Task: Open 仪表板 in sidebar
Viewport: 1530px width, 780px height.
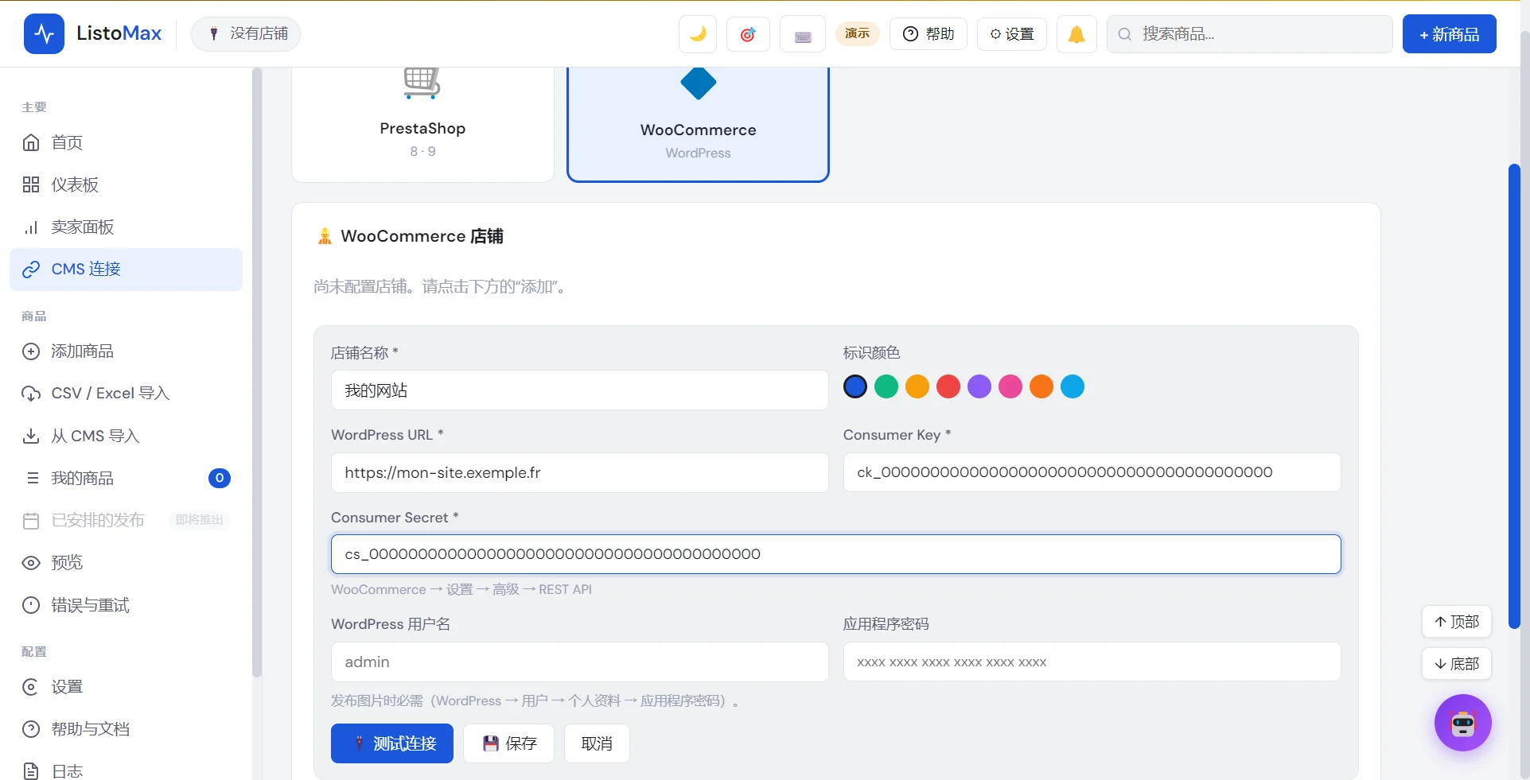Action: [x=126, y=184]
